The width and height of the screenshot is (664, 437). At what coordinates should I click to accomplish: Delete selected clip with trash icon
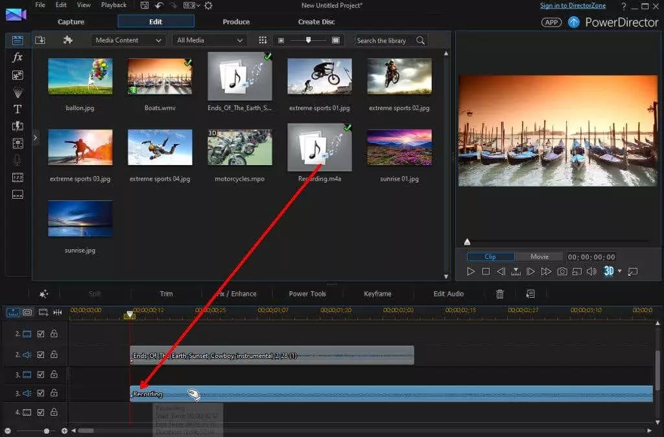[500, 294]
